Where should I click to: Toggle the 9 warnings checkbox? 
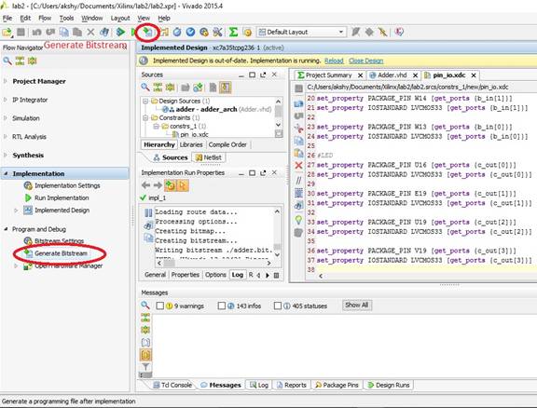tap(160, 306)
